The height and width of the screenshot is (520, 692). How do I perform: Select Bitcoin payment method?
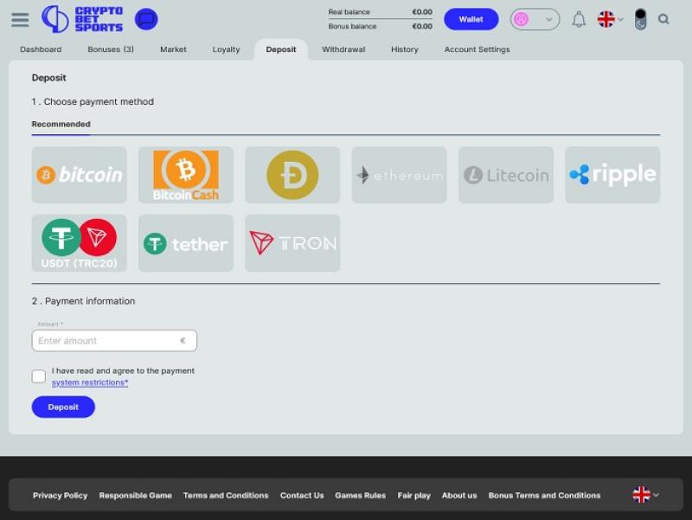click(x=80, y=175)
